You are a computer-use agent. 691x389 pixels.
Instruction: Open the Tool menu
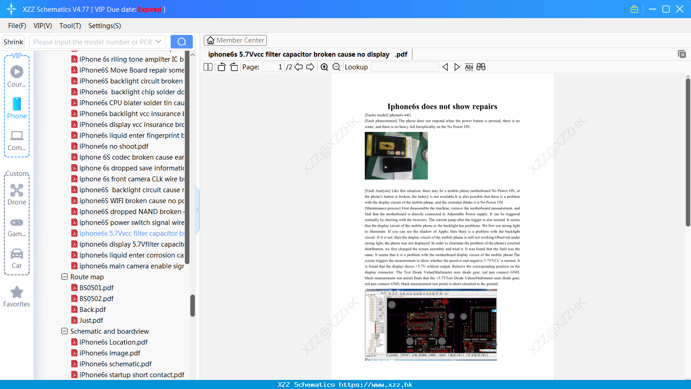tap(70, 26)
